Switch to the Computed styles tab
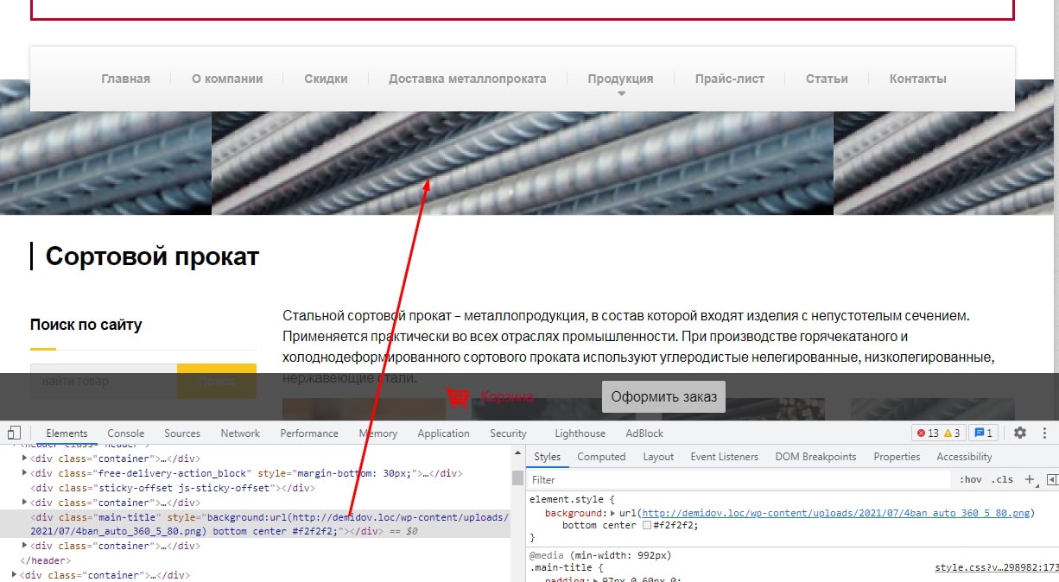 (x=601, y=457)
